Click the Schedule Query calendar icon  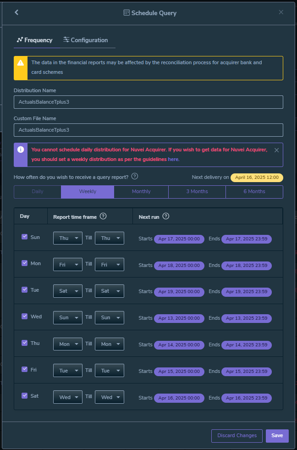[x=126, y=13]
